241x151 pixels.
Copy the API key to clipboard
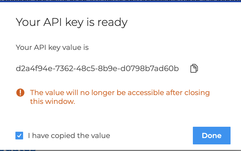[x=194, y=68]
